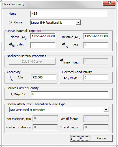Click the Strand dia mm field
This screenshot has height=147, width=118.
pyautogui.click(x=96, y=127)
